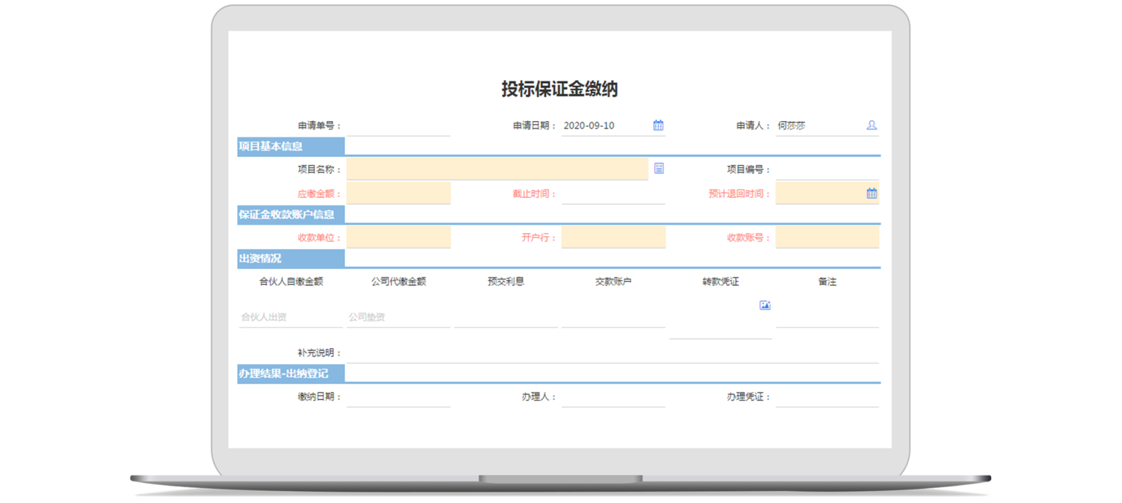The image size is (1122, 503).
Task: Click the 收款单位 input field
Action: pyautogui.click(x=398, y=238)
